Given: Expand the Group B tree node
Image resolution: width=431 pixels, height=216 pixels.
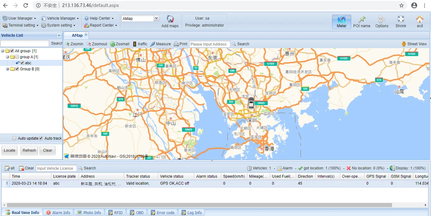Looking at the screenshot, I should coord(8,69).
